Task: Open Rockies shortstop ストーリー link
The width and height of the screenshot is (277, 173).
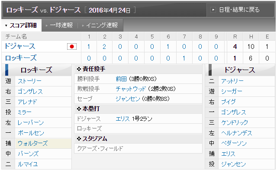Action: click(29, 81)
